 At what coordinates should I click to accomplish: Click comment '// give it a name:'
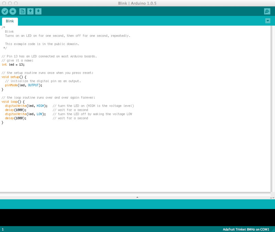tap(18, 61)
